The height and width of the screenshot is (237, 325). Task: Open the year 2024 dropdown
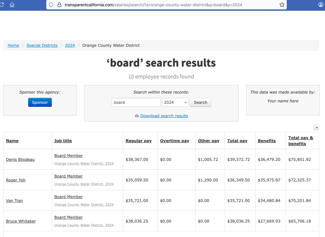click(175, 102)
